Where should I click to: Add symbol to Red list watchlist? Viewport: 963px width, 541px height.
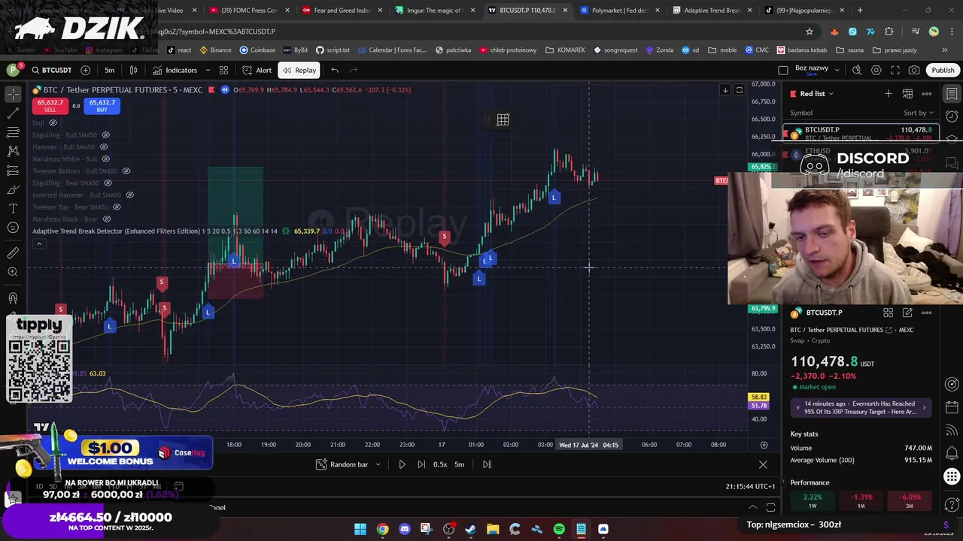tap(889, 93)
